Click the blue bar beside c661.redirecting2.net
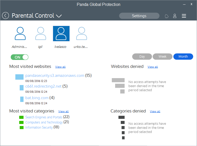Screen dimensions: 197x146 tap(21, 88)
